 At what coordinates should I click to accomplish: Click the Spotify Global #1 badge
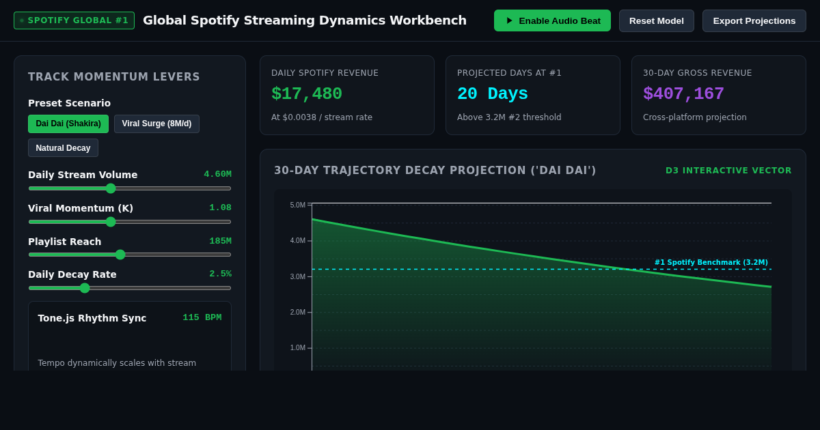point(74,20)
